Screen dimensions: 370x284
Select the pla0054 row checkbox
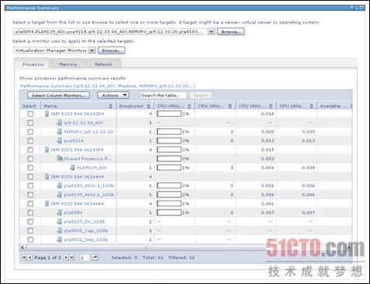(x=30, y=212)
